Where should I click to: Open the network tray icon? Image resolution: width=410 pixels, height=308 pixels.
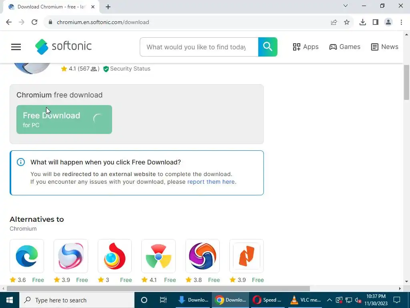pyautogui.click(x=349, y=300)
